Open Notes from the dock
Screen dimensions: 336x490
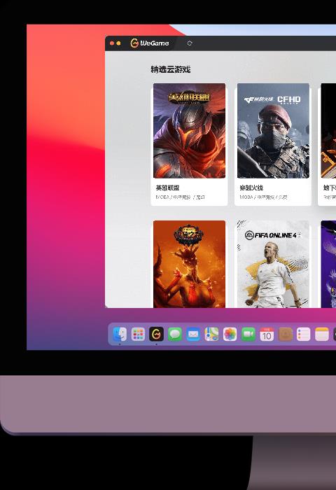tap(322, 334)
